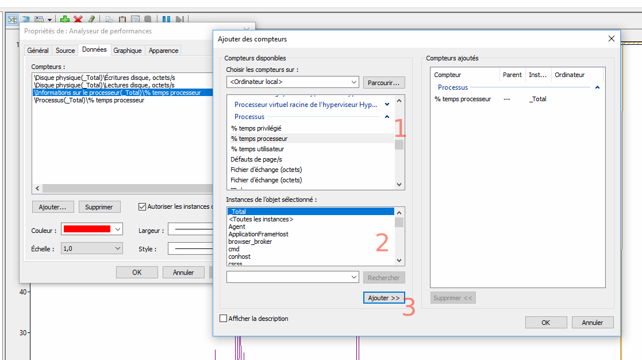Close the Ajouter des compteurs dialog
The height and width of the screenshot is (360, 642).
coord(611,39)
